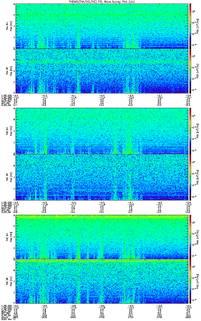
Task: Click the THA B-perpendicular freq [Hz] axis label
Action: [11, 26]
